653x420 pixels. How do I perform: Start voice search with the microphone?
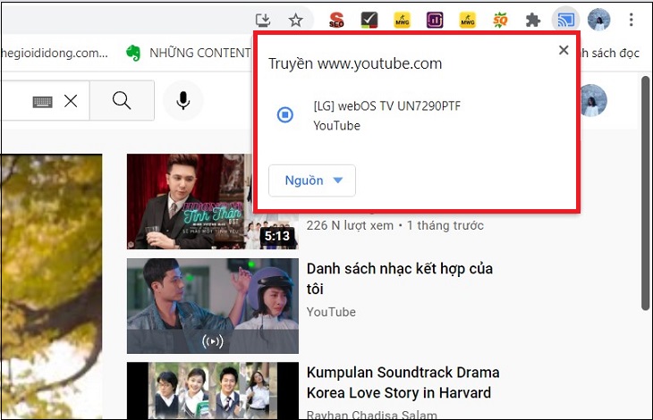(x=182, y=101)
